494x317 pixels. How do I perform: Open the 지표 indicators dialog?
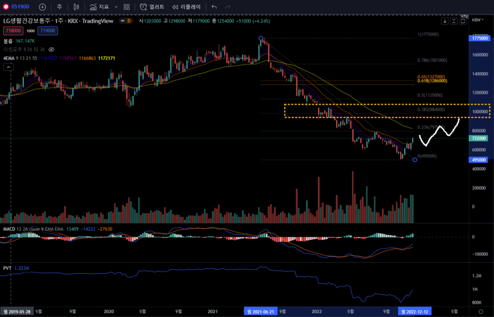pos(100,7)
